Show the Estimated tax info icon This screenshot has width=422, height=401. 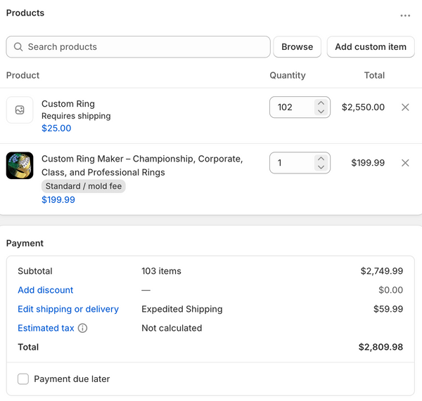(82, 328)
